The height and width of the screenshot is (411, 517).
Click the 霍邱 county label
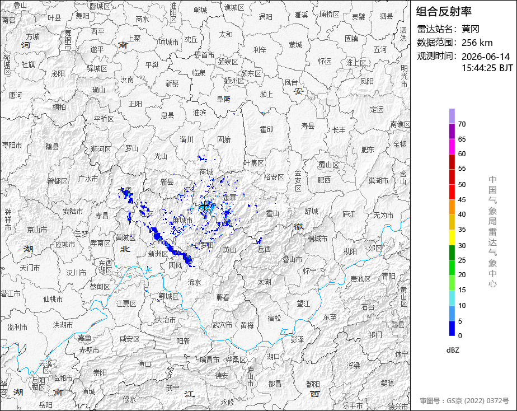[x=266, y=129]
